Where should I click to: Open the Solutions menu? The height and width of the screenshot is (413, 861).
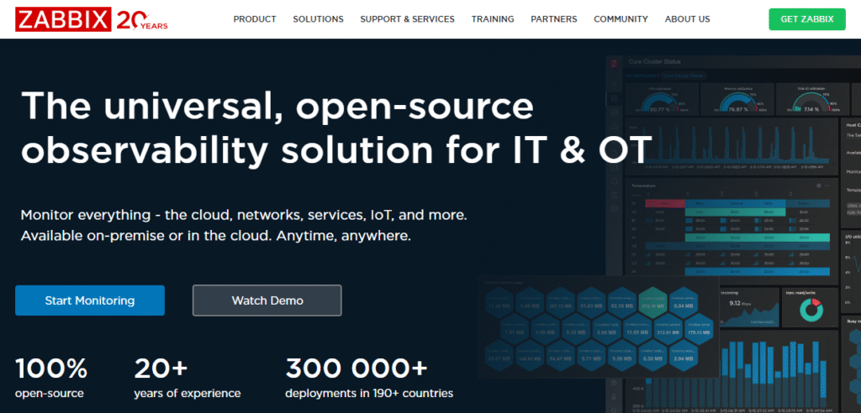coord(318,18)
